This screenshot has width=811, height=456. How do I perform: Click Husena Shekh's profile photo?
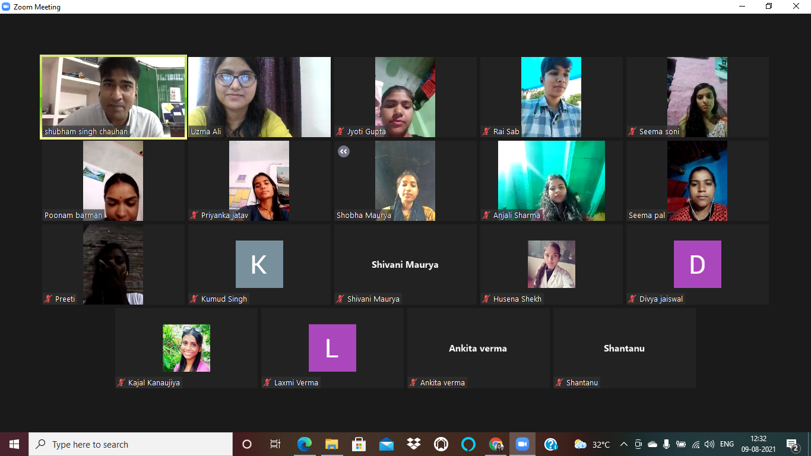pos(552,264)
